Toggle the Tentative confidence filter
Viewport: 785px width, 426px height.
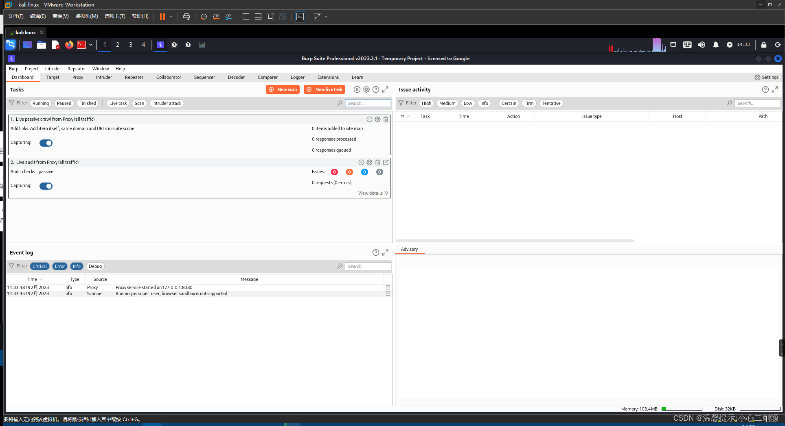tap(551, 103)
